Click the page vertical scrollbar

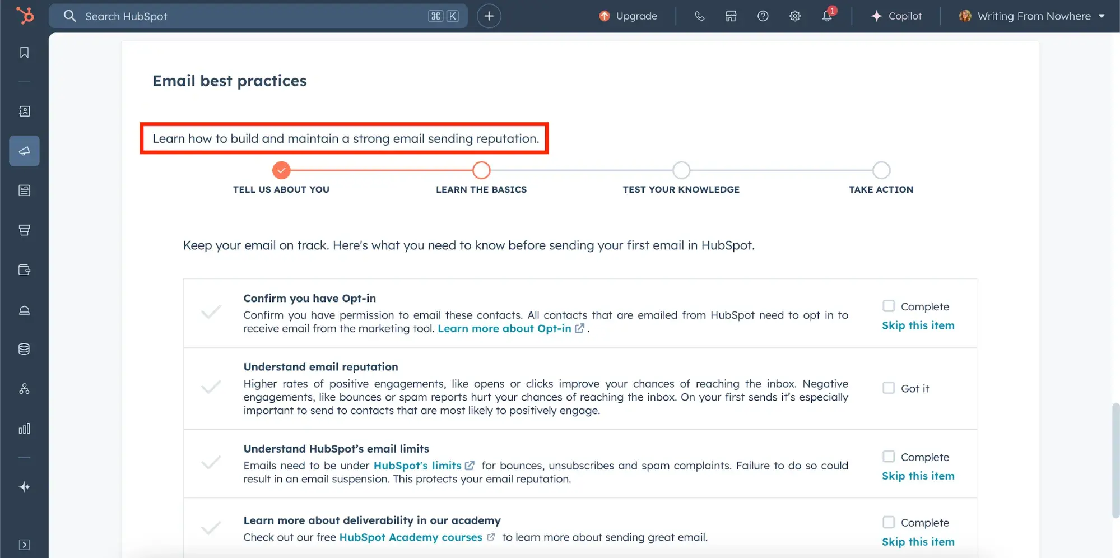[1116, 461]
